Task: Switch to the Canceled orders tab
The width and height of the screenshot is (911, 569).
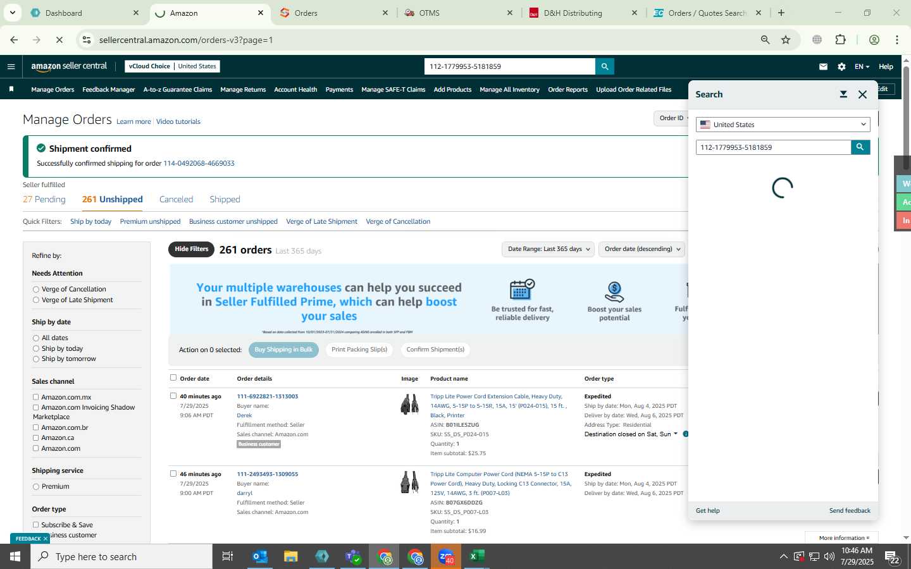Action: point(176,199)
